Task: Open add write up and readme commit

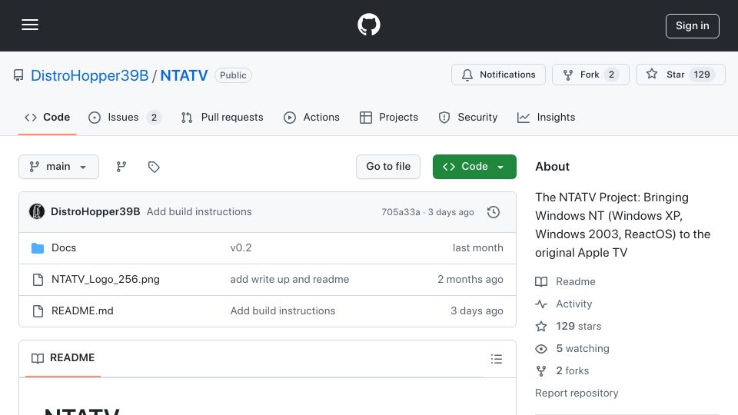Action: 290,280
